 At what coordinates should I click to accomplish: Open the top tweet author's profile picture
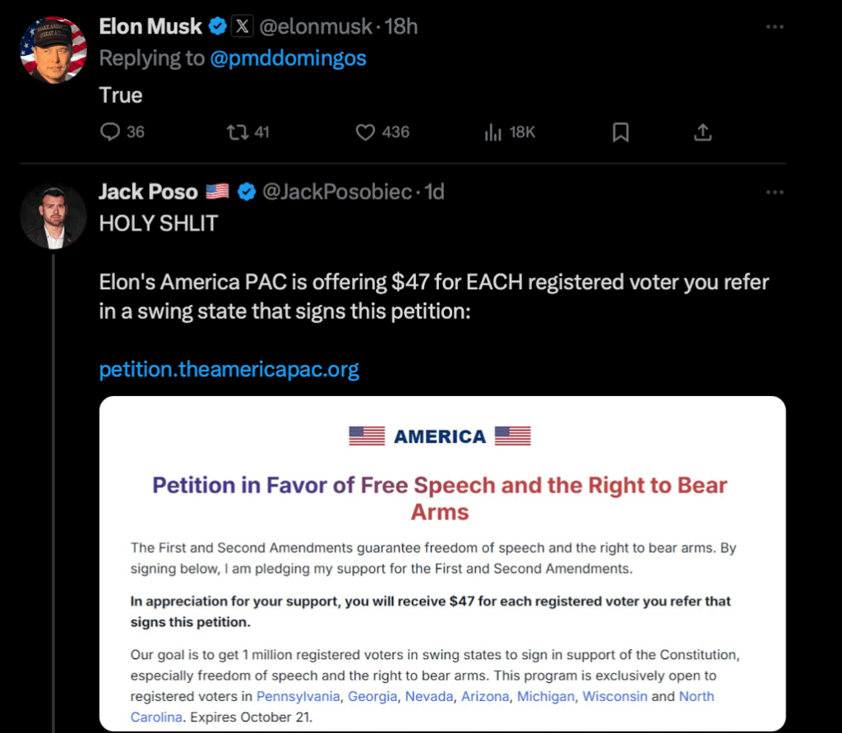[x=53, y=49]
